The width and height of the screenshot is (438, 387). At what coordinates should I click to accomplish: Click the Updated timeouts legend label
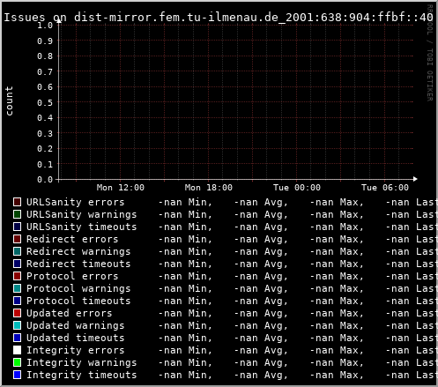[x=76, y=338]
